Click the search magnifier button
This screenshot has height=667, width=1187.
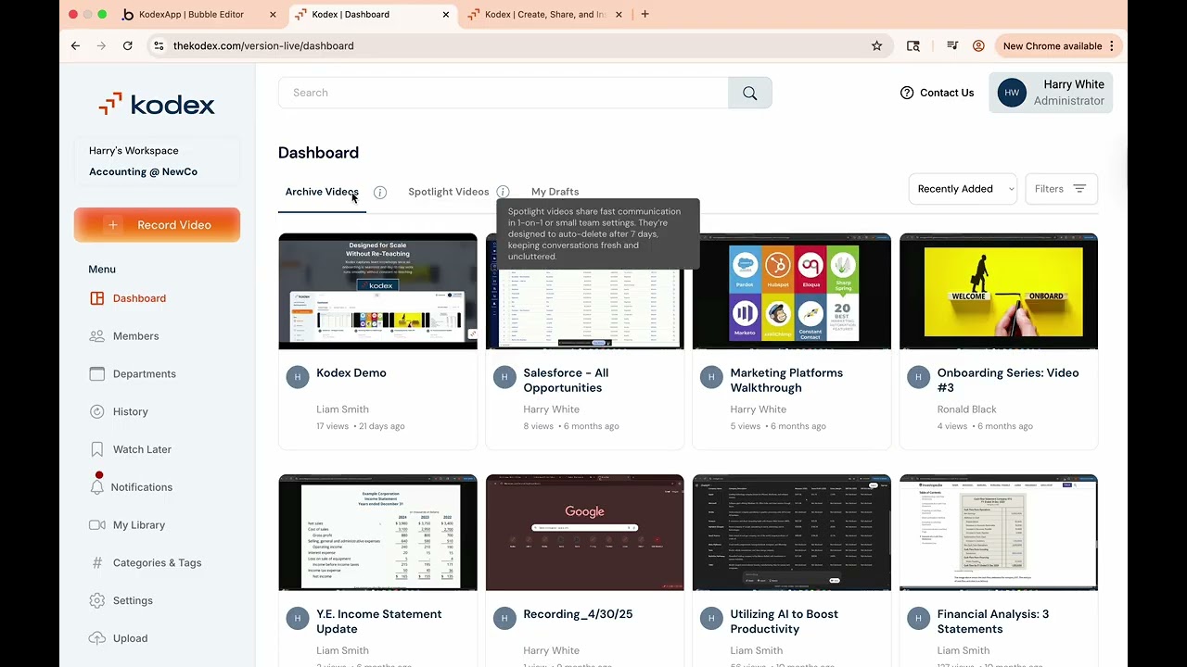click(749, 93)
